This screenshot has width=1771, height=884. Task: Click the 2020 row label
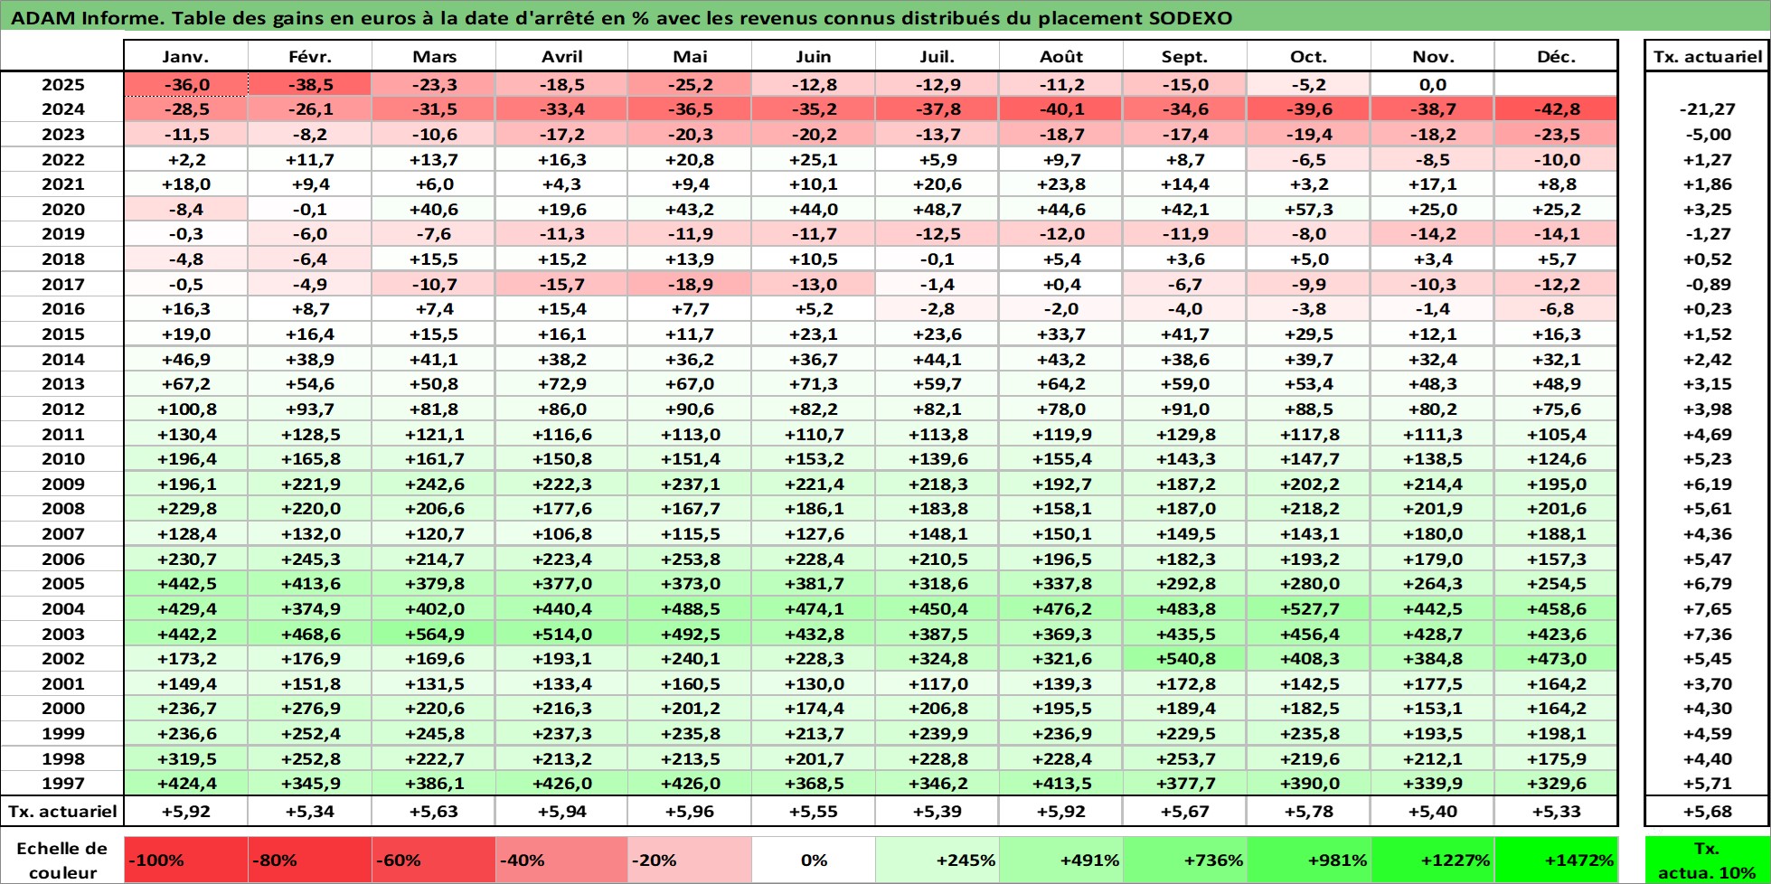tap(62, 209)
